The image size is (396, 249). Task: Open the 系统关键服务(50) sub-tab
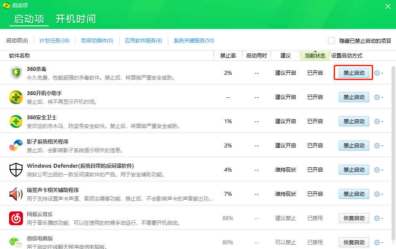click(194, 41)
